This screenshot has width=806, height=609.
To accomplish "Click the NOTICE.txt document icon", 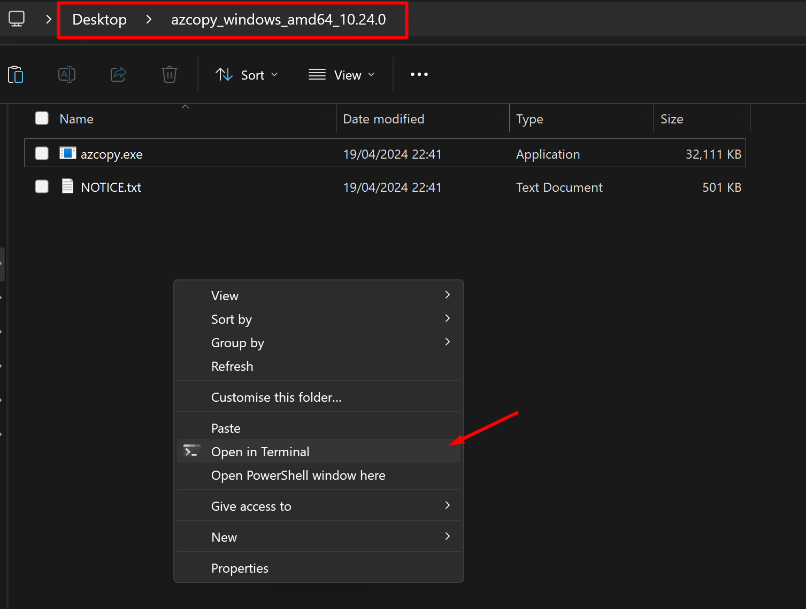I will [x=67, y=186].
